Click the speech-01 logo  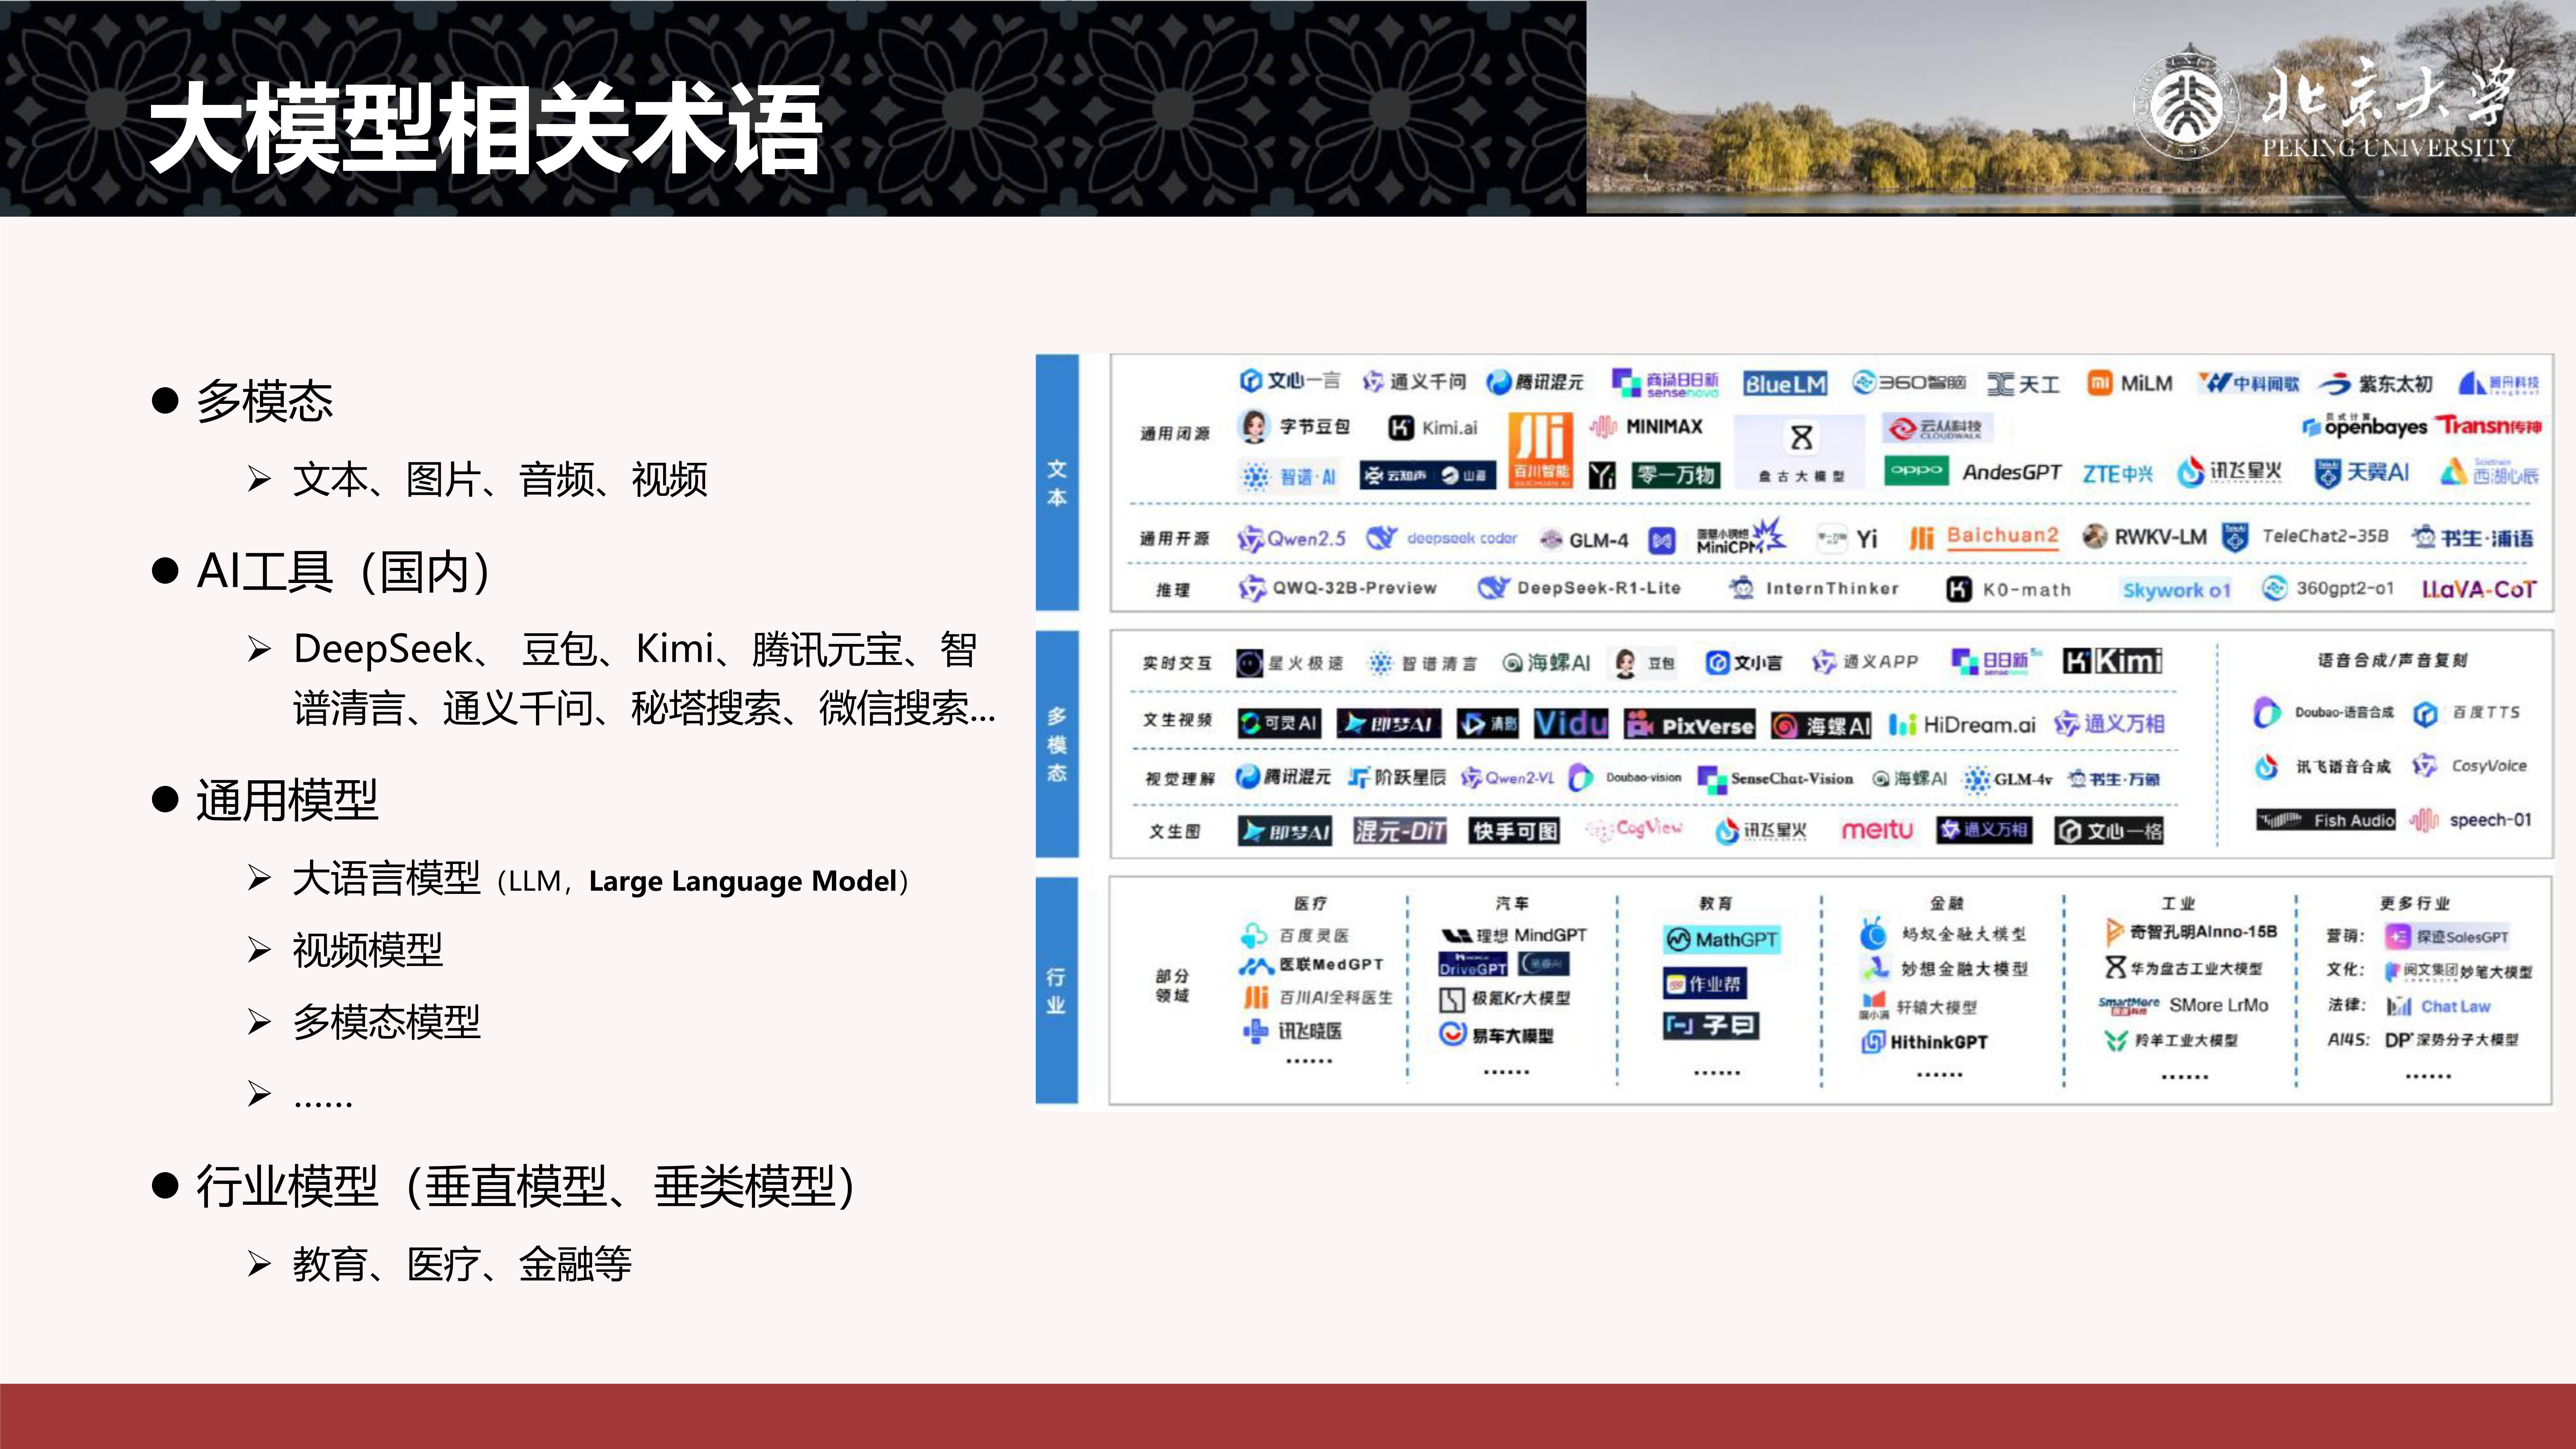[2470, 820]
